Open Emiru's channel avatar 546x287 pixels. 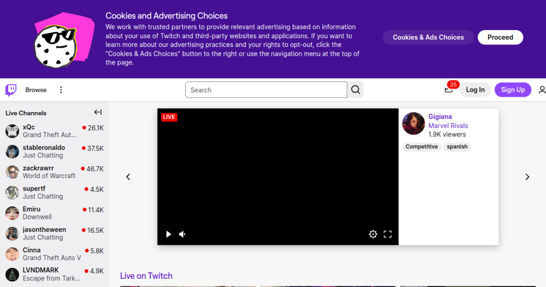click(x=12, y=213)
